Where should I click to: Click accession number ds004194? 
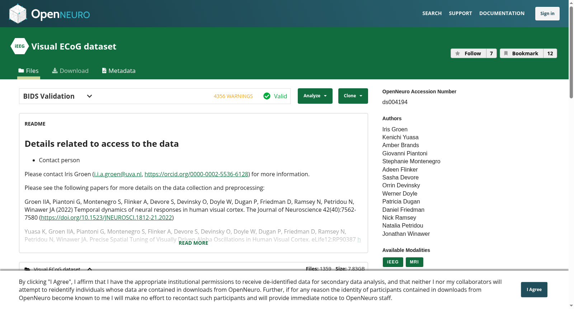click(395, 102)
